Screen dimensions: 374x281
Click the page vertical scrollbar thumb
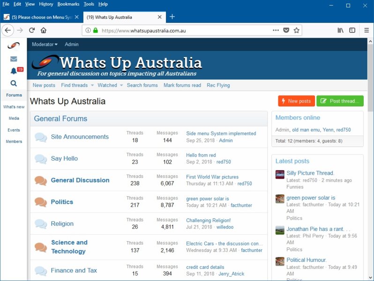click(x=370, y=79)
